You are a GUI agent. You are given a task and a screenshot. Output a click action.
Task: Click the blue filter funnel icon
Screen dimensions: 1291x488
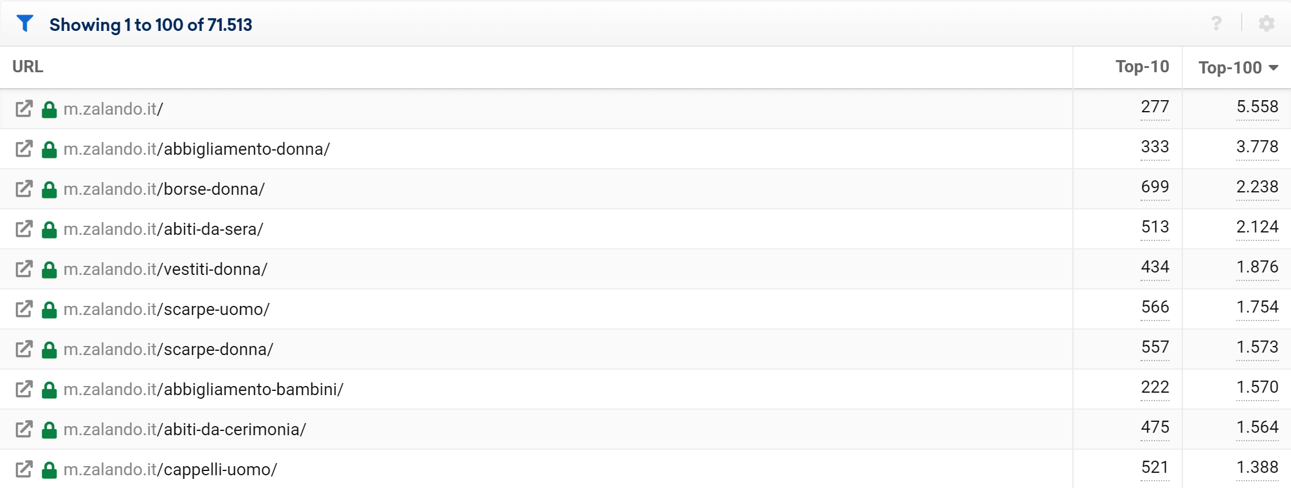click(25, 24)
